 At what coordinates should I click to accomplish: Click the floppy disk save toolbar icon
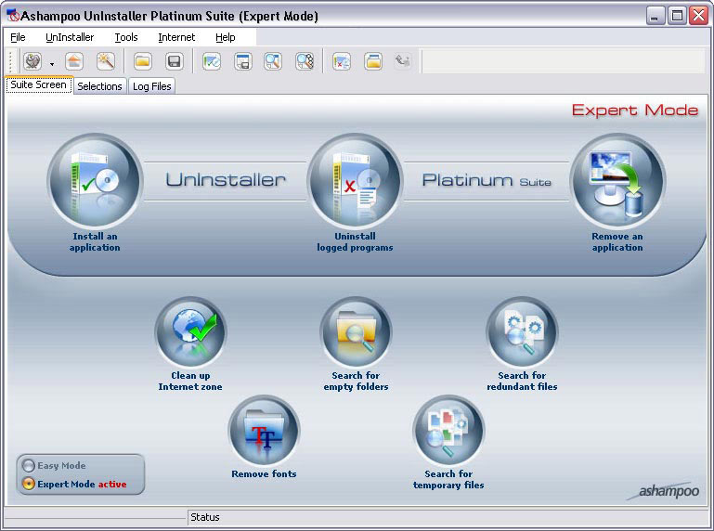[175, 61]
